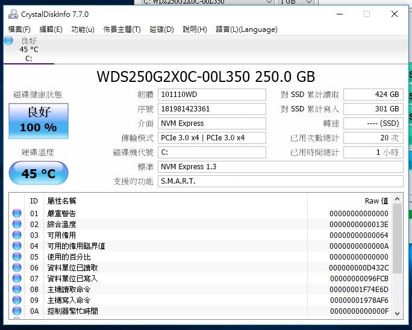
Task: Select row 資料單位已讀取 in attribute list
Action: 201,267
